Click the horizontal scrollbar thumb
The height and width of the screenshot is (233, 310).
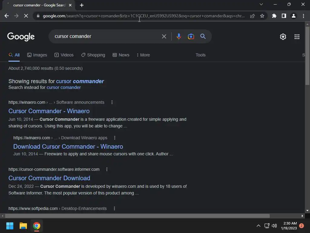[x=137, y=216]
